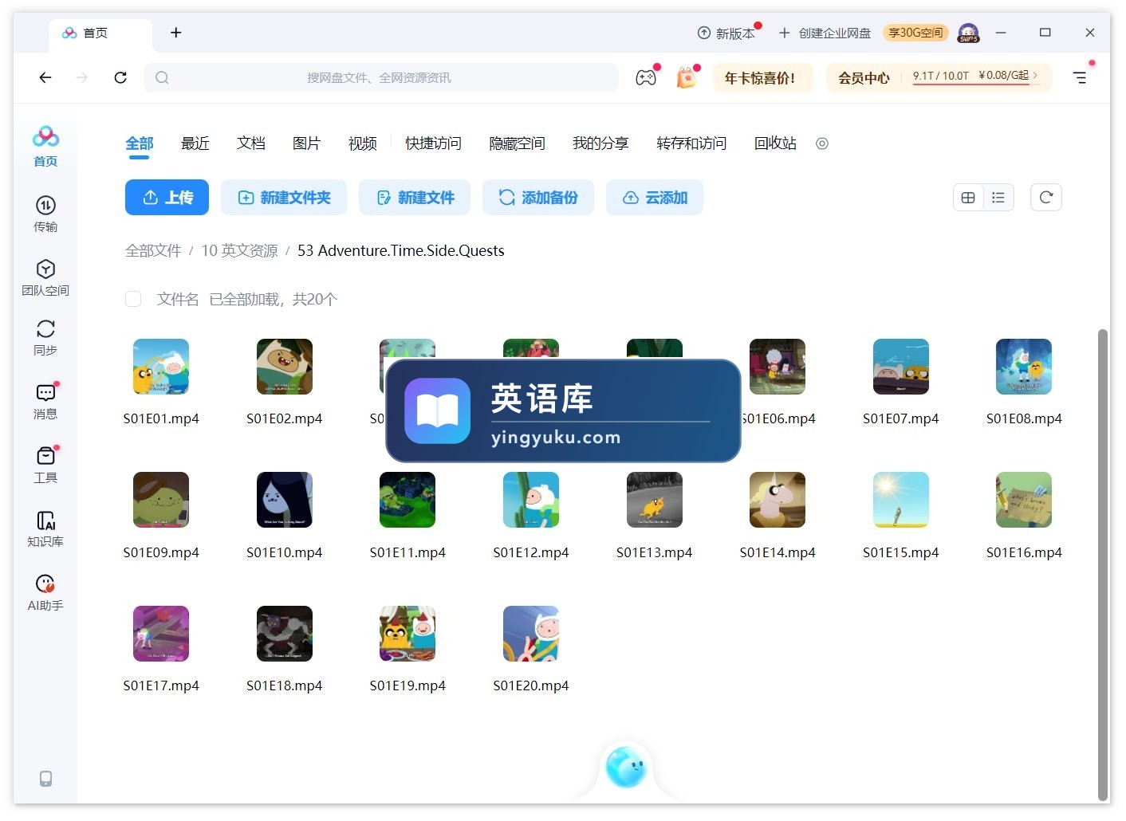
Task: Go forward with the right arrow
Action: pos(82,77)
